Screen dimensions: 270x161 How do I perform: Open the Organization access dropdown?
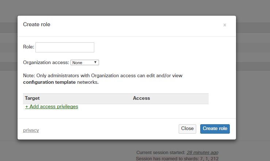(x=85, y=63)
